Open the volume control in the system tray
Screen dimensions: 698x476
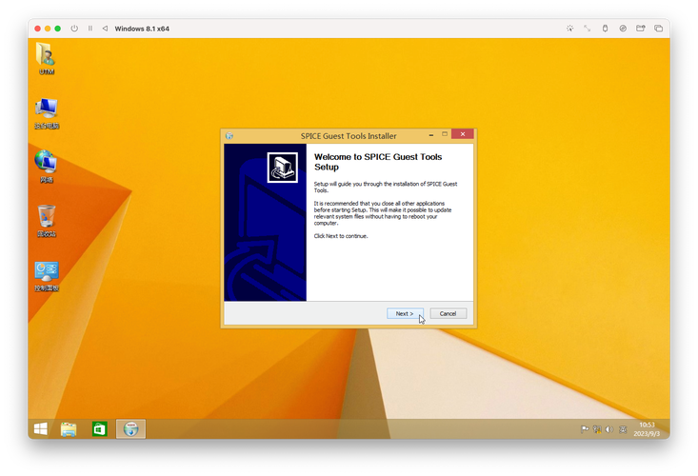[x=609, y=429]
